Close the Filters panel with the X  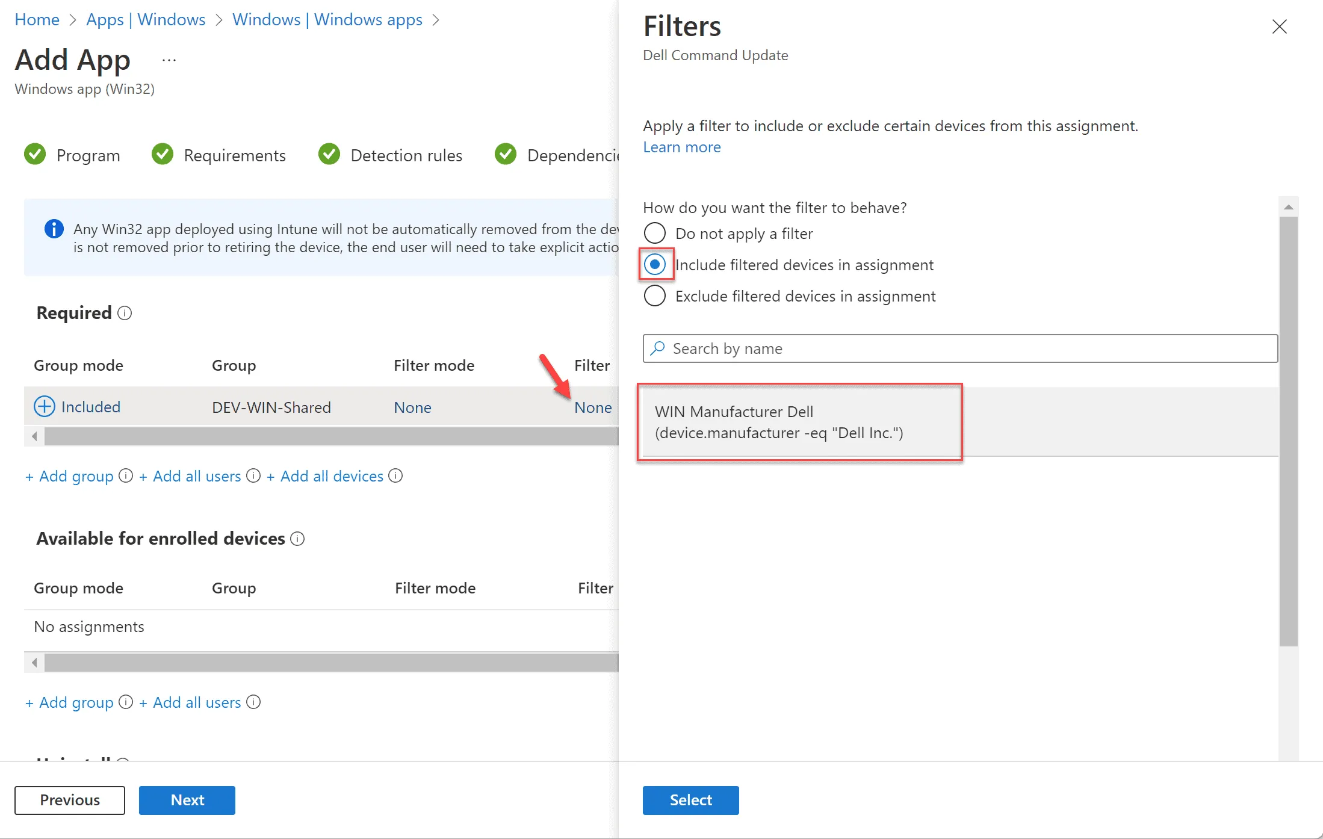point(1279,26)
